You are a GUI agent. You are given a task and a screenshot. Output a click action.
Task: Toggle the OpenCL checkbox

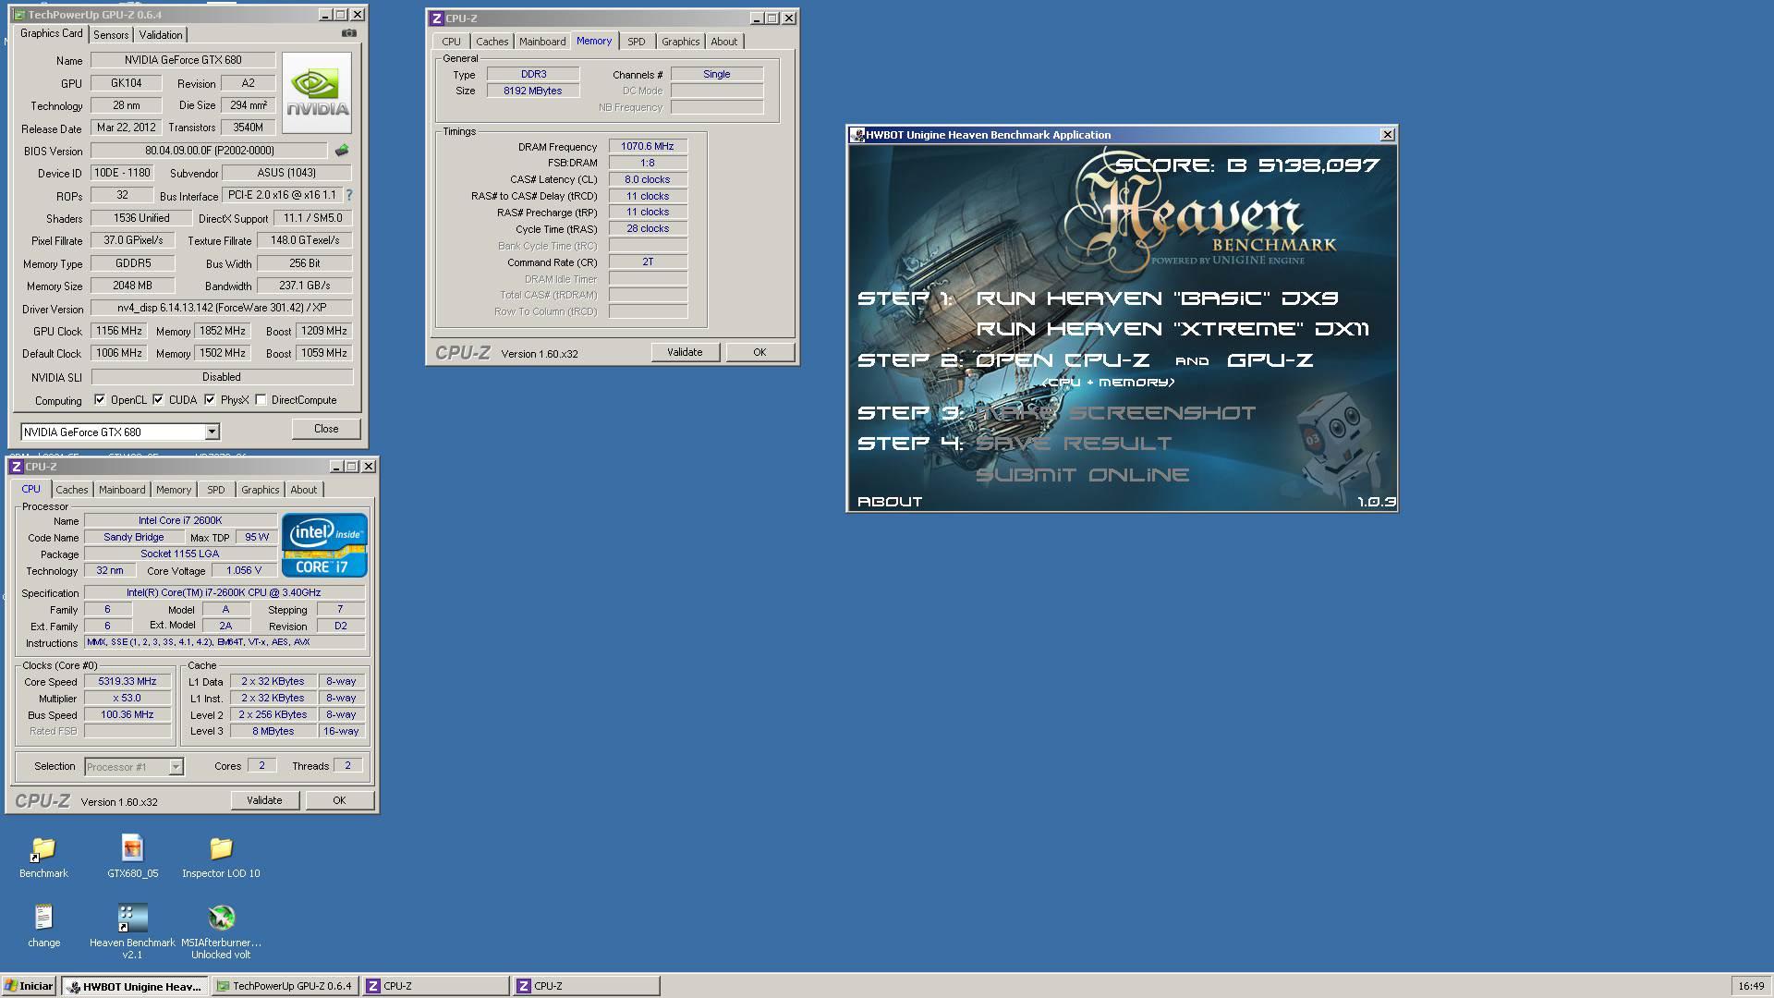pyautogui.click(x=100, y=400)
